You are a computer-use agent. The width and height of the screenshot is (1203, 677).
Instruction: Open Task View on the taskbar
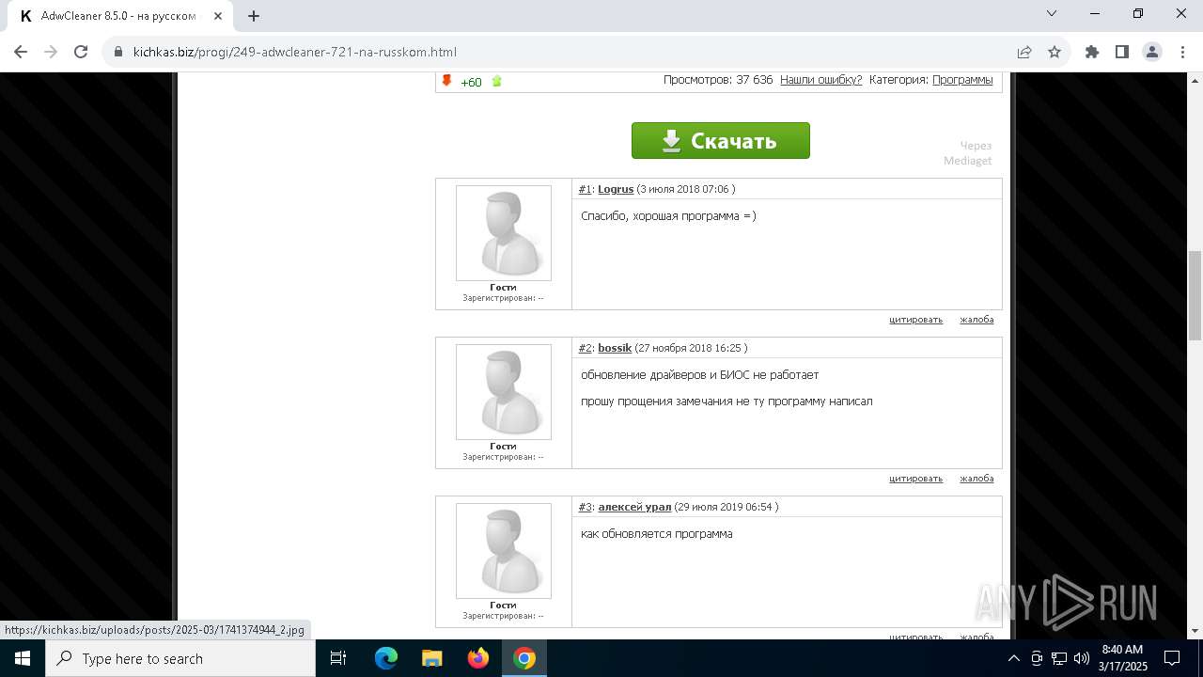tap(339, 658)
